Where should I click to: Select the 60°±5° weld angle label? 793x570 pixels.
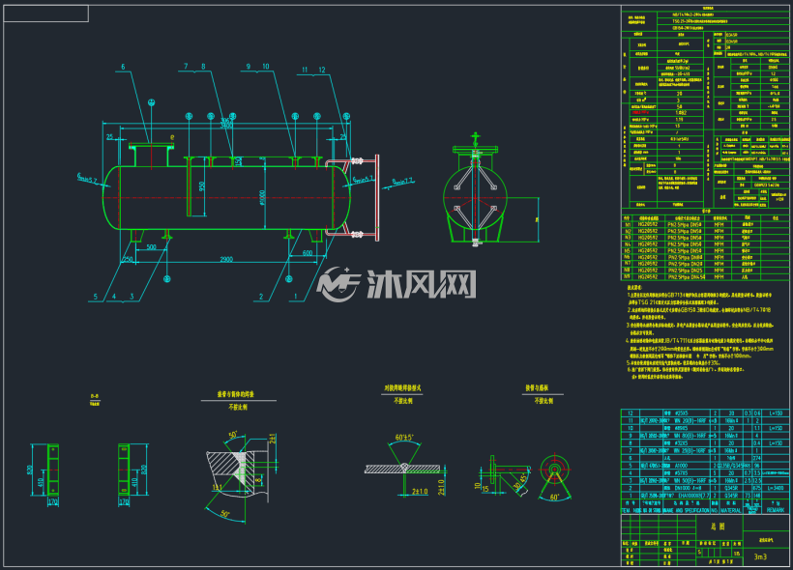click(x=404, y=437)
